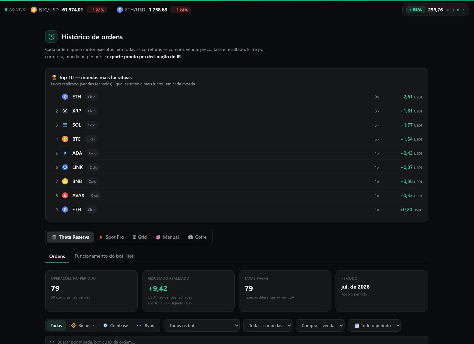Filter orders by Binance exchange
This screenshot has height=344, width=474.
[x=82, y=326]
